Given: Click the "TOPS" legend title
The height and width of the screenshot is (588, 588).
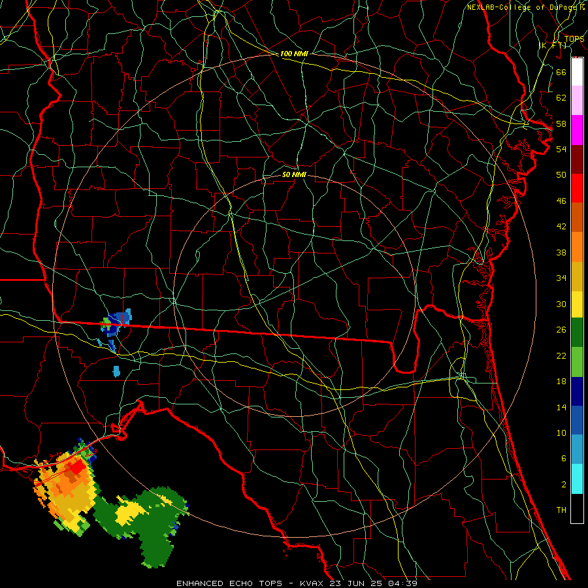Looking at the screenshot, I should coord(574,39).
